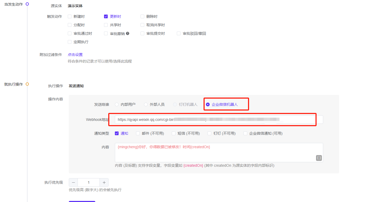Screen dimensions: 383x202
Task: Select the 内部用户 radio button
Action: [x=117, y=104]
